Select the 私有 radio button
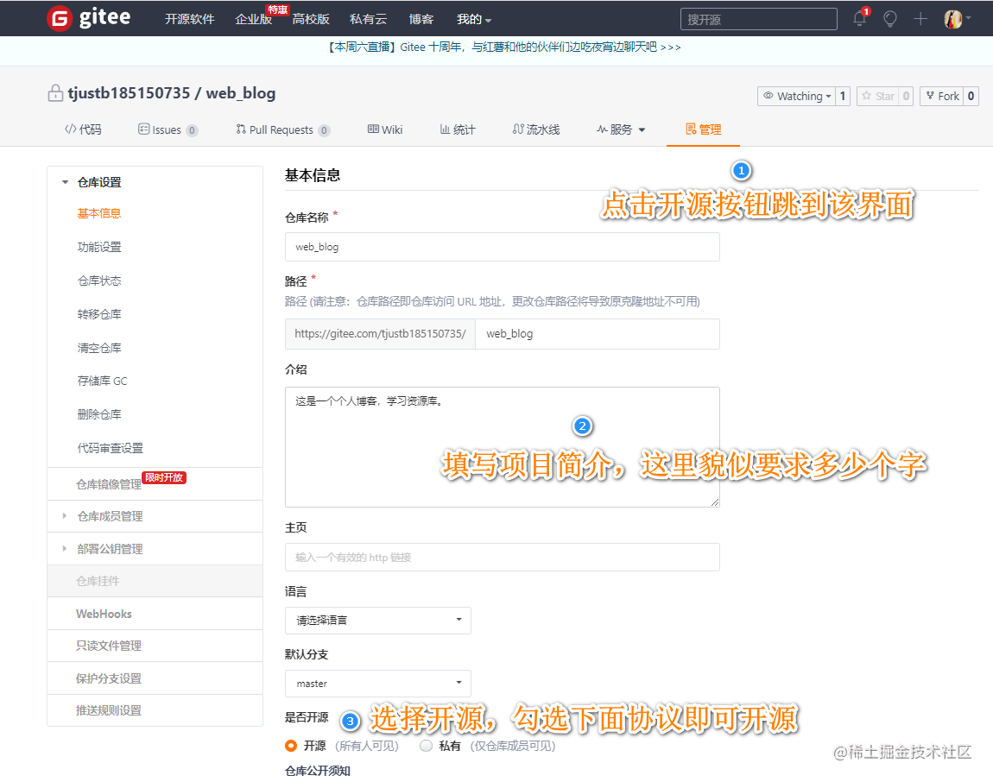Screen dimensions: 993x782 425,746
